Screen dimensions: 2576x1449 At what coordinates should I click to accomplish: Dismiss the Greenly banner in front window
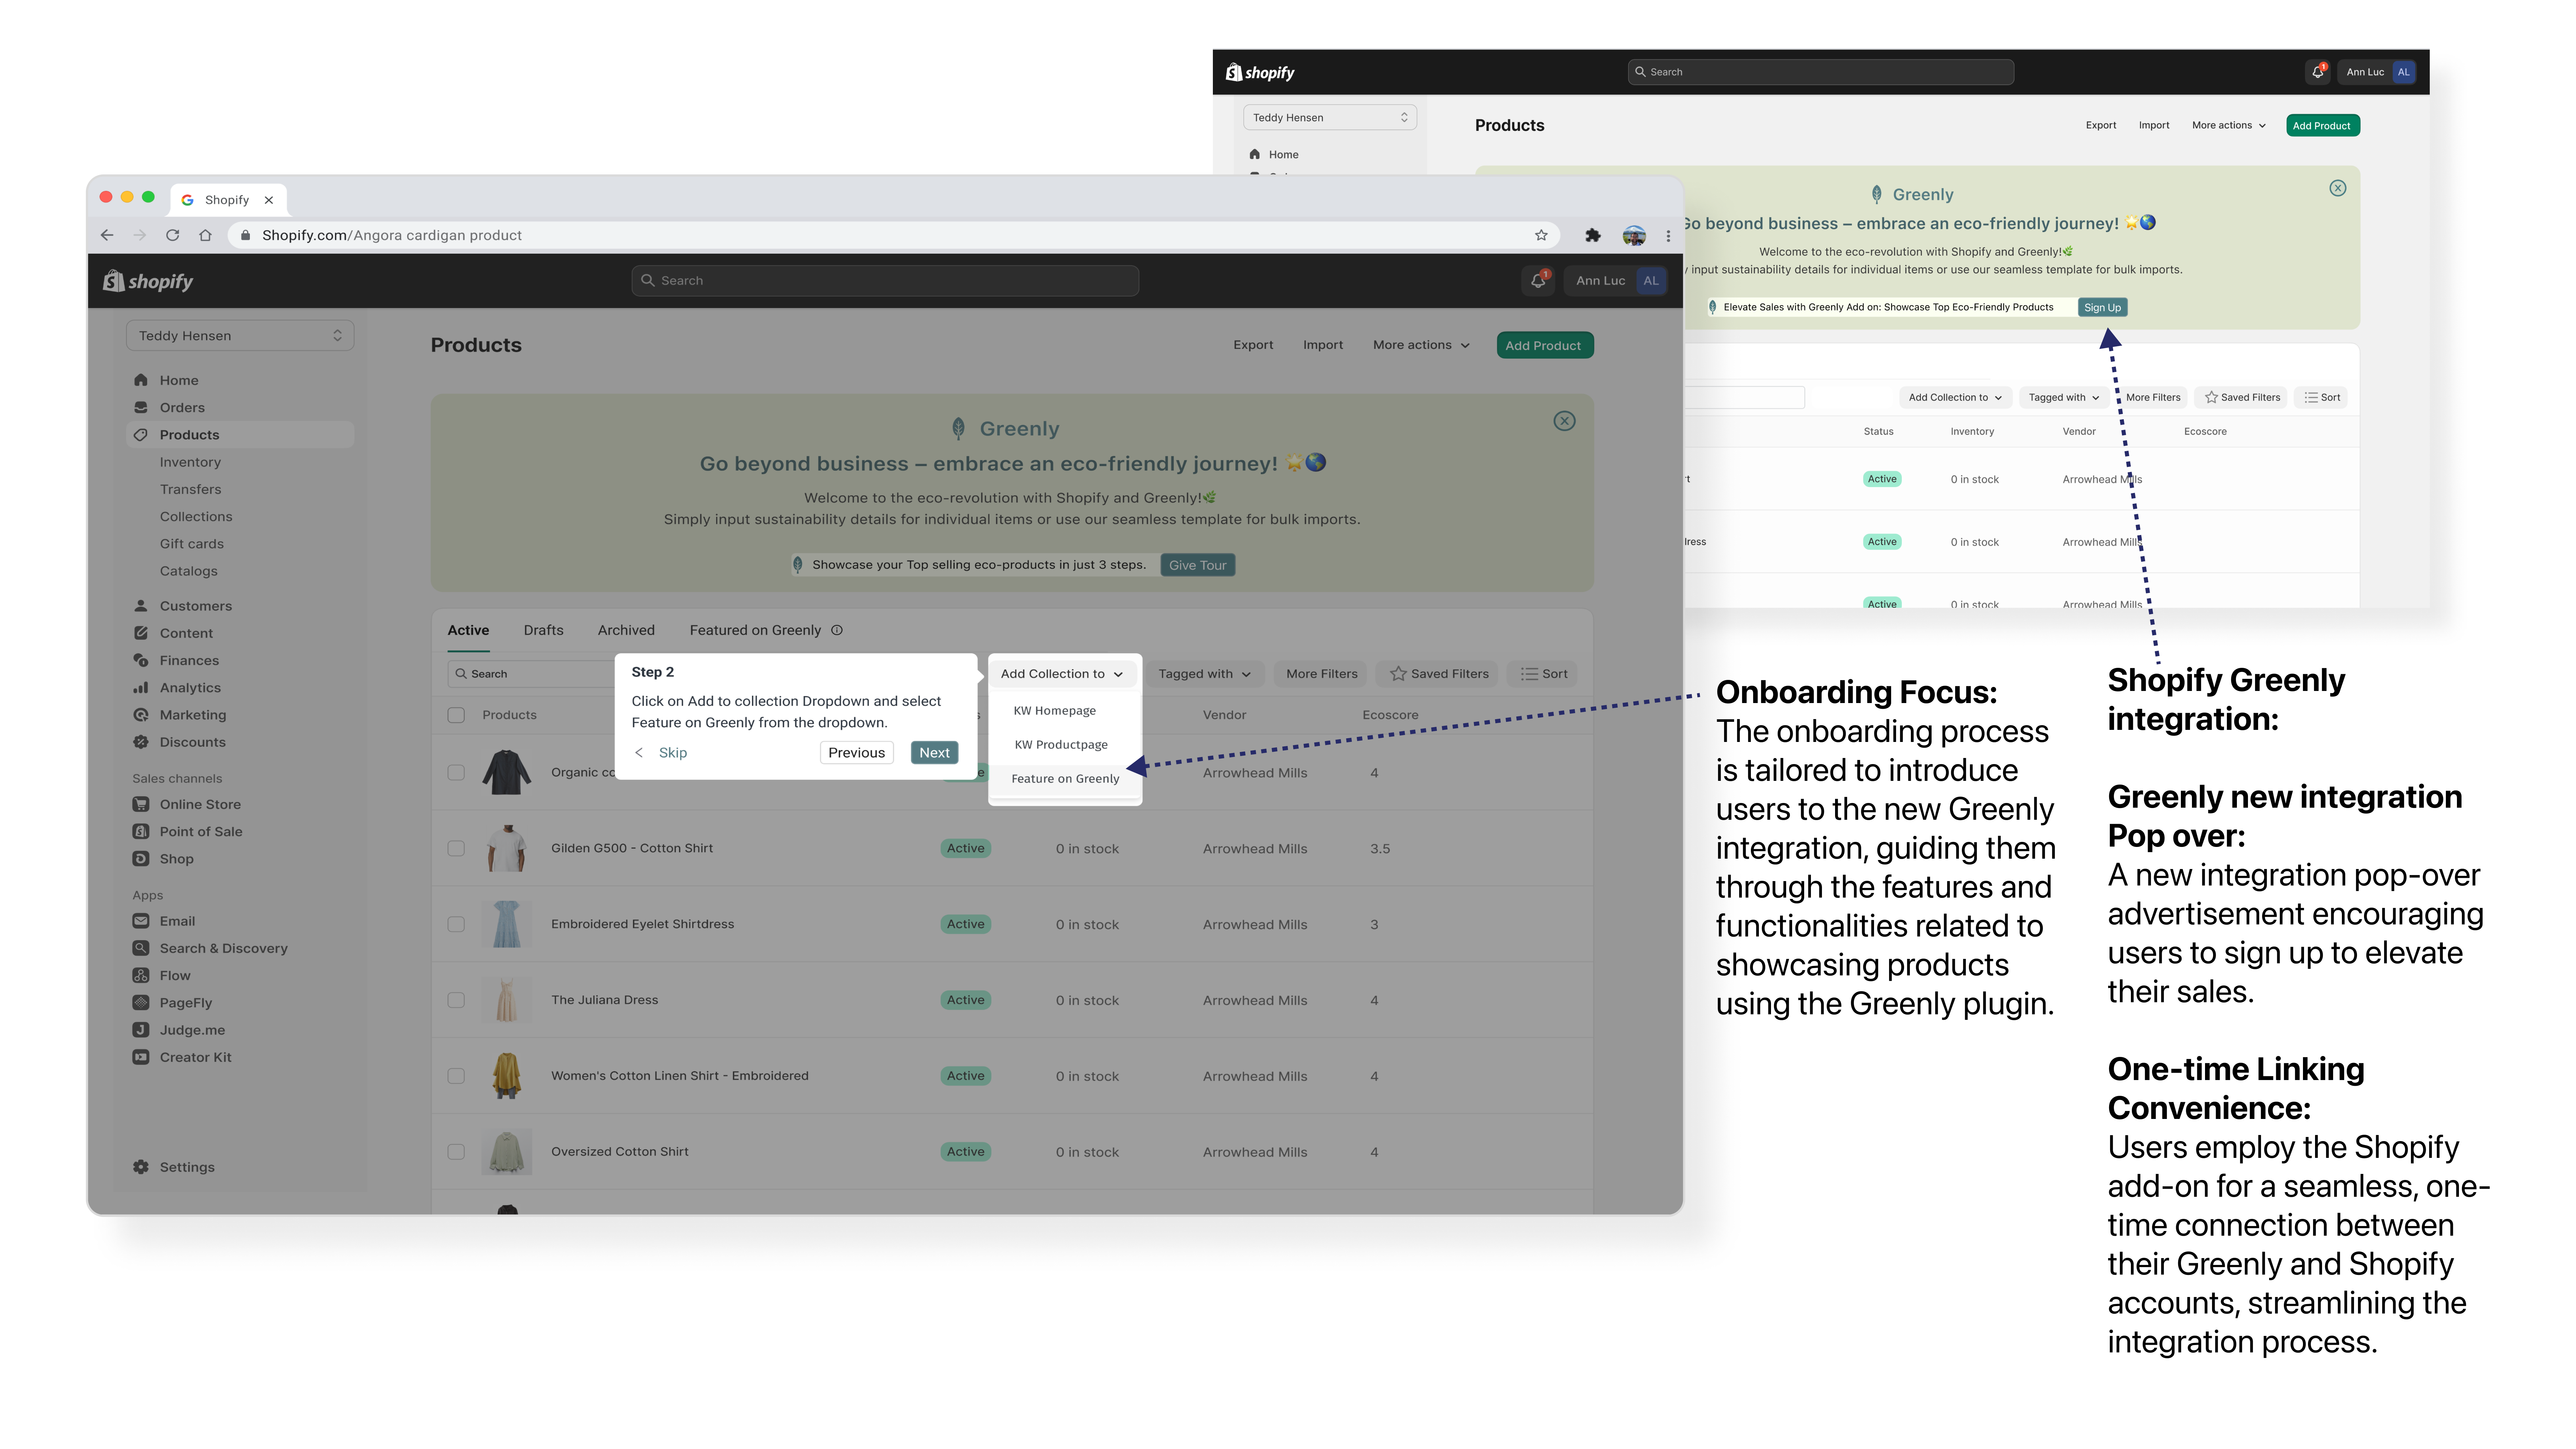click(x=1564, y=421)
